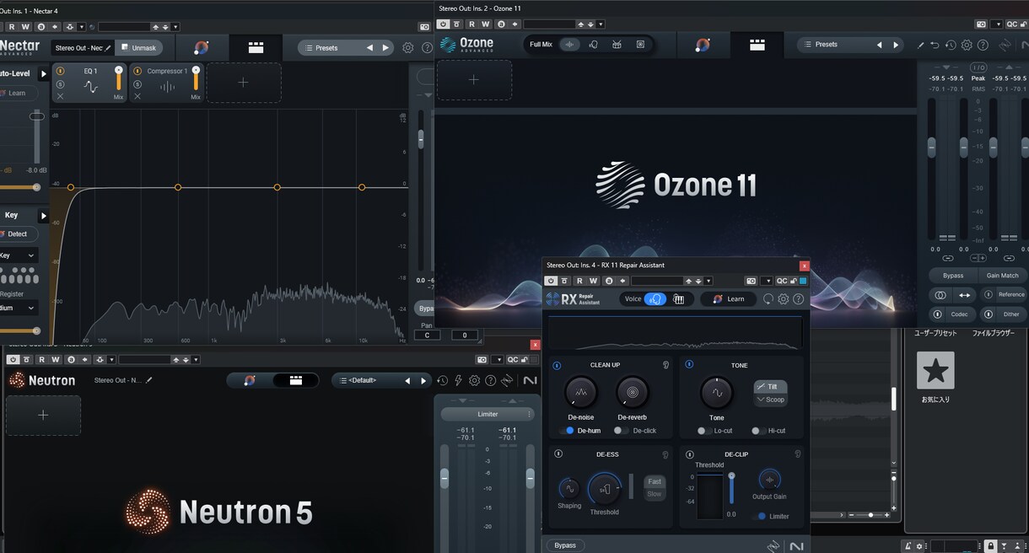The height and width of the screenshot is (553, 1029).
Task: Enable the De-click switch in RX
Action: point(621,431)
